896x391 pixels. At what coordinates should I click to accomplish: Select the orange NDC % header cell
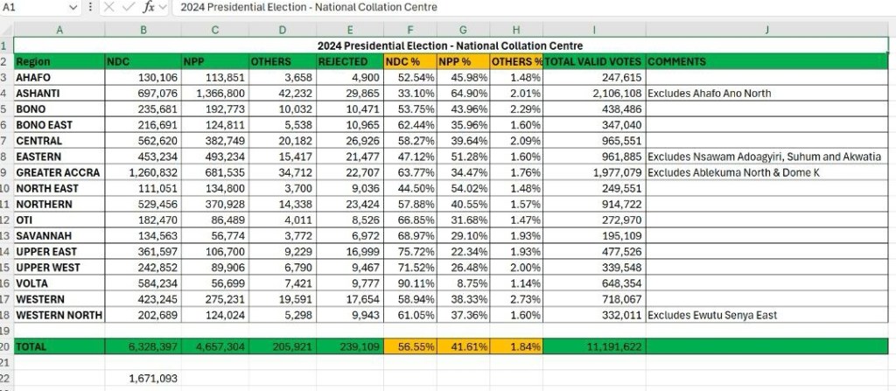click(x=409, y=62)
